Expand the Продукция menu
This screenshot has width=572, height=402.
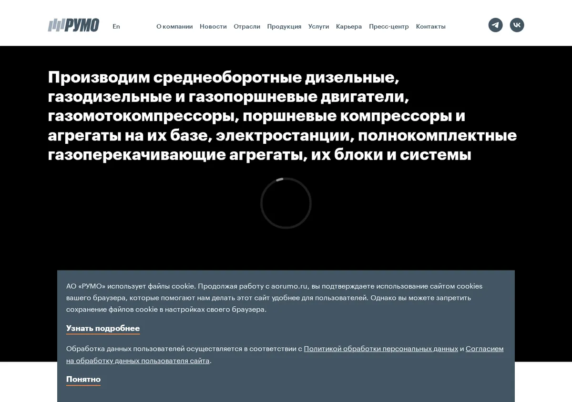tap(284, 27)
